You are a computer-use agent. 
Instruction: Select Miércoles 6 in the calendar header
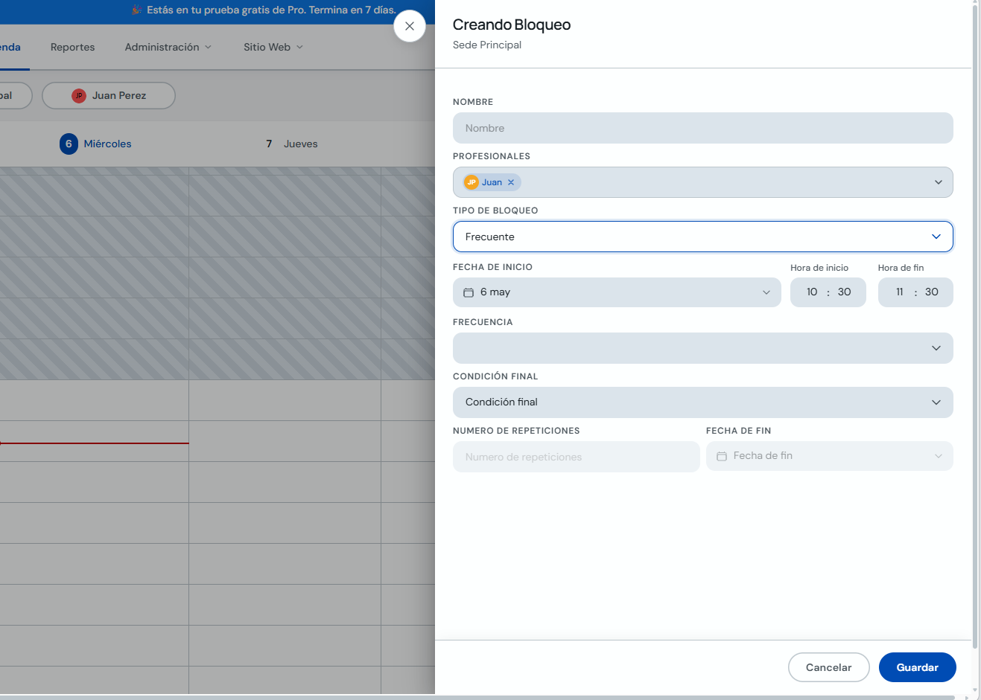96,144
